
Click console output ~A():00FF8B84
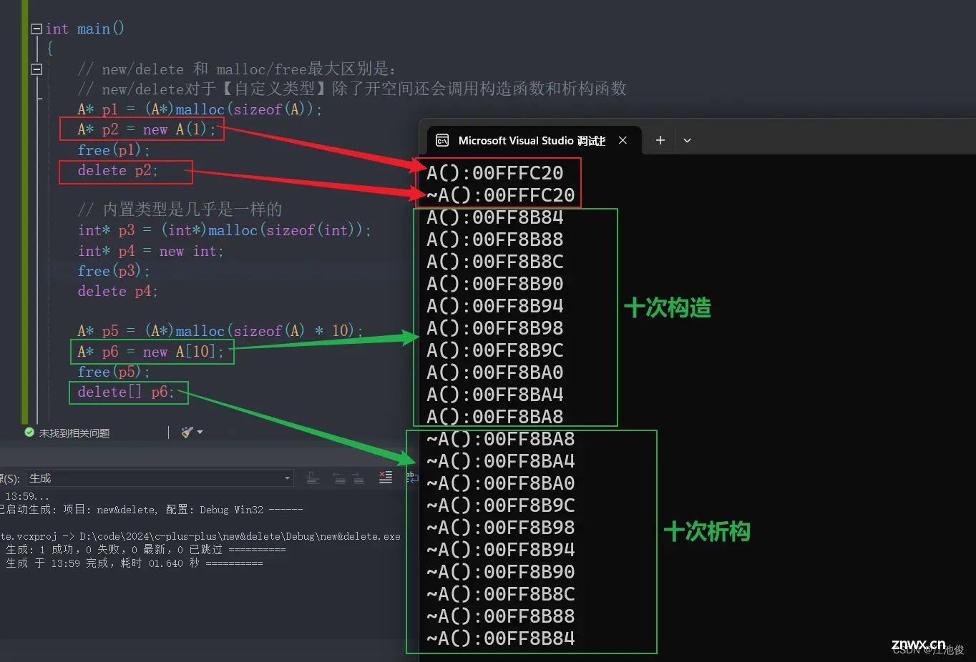[501, 638]
